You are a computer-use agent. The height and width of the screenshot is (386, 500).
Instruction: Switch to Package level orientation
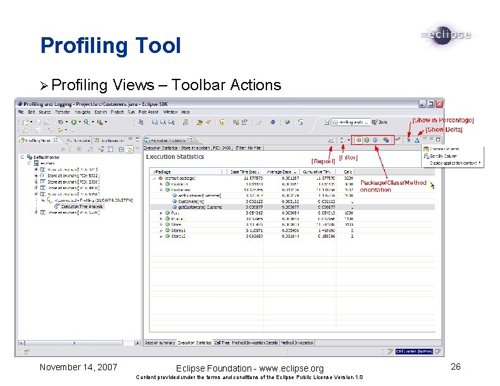point(359,140)
